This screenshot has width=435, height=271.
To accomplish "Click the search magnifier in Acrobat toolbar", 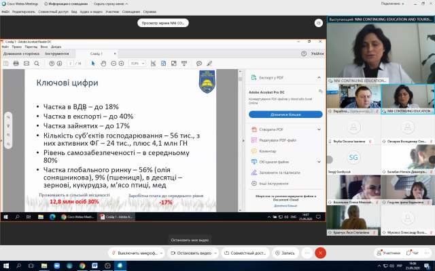I will (x=37, y=64).
